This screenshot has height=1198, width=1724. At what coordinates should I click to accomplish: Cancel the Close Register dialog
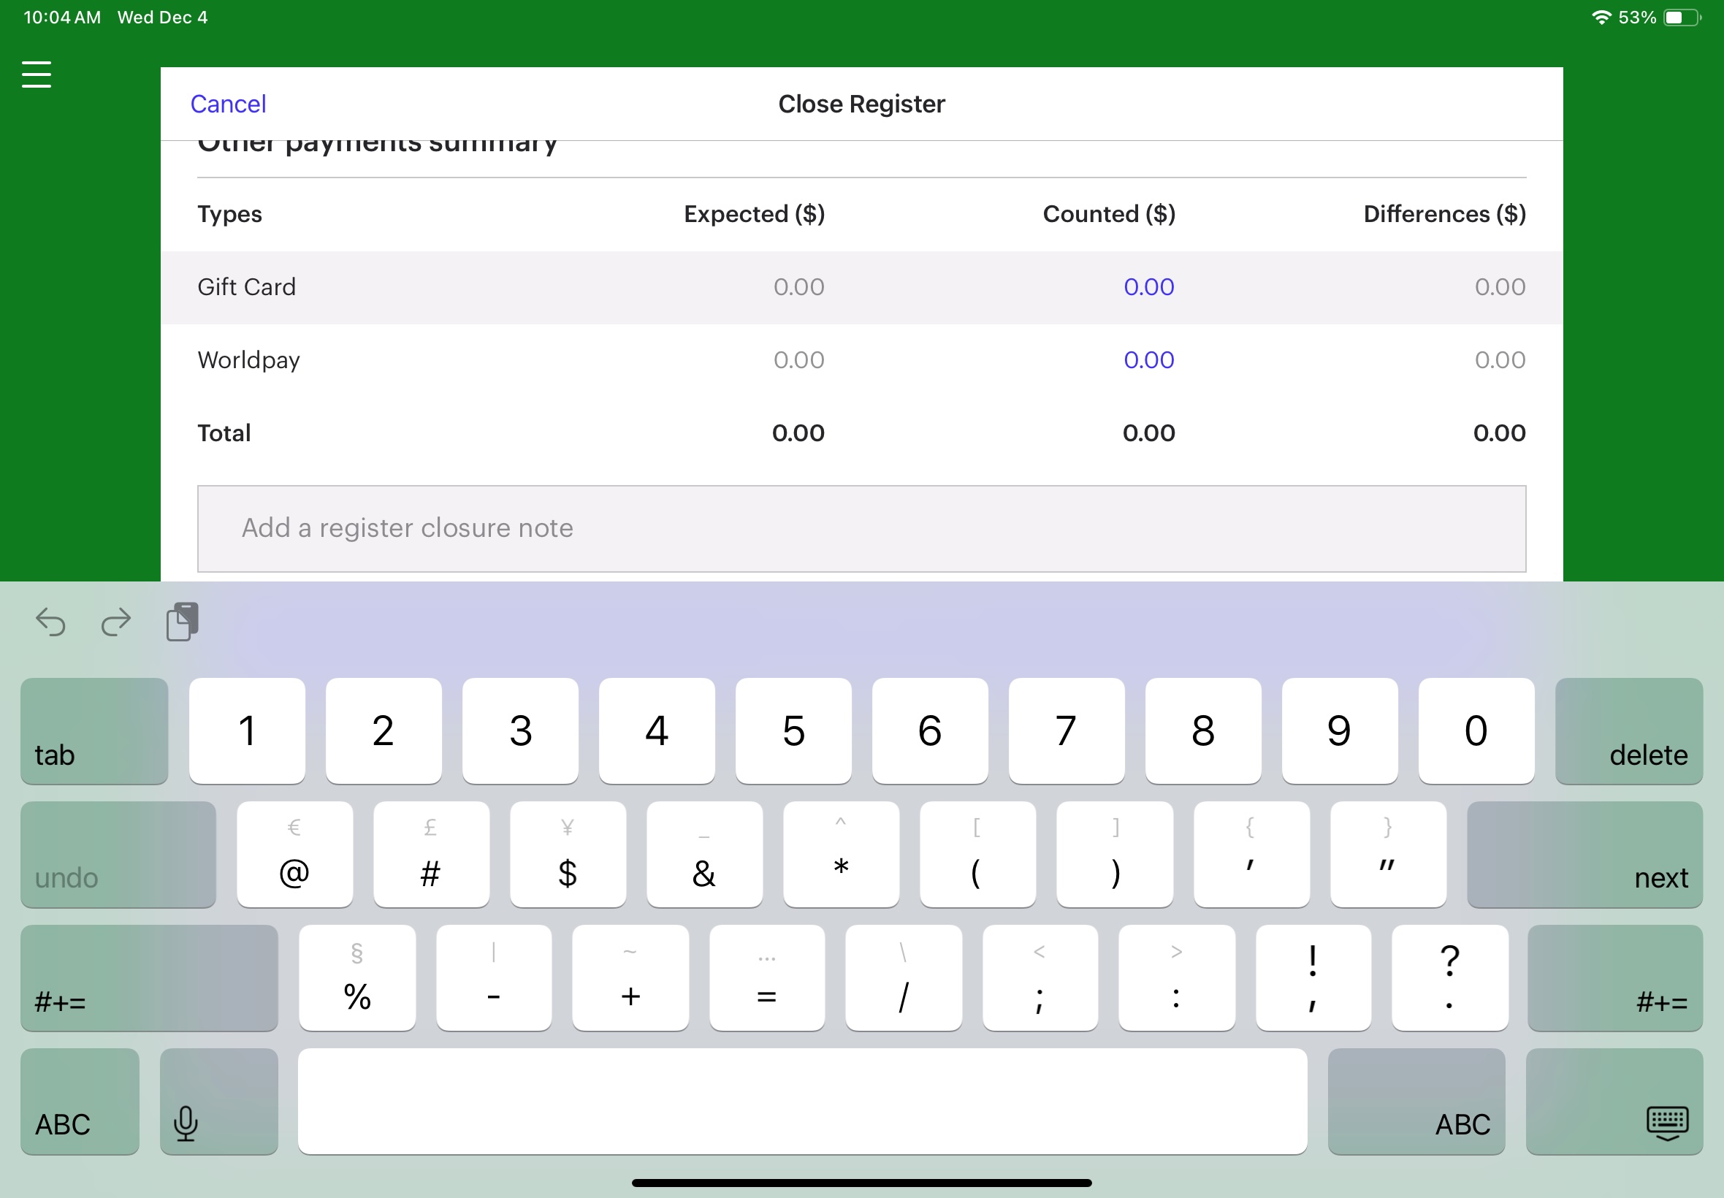click(228, 104)
